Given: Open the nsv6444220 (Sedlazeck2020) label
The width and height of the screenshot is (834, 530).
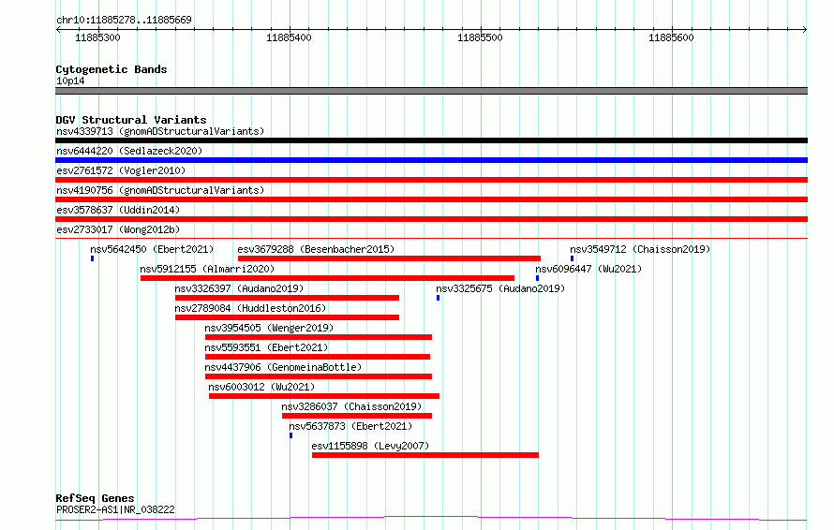Looking at the screenshot, I should coord(129,151).
